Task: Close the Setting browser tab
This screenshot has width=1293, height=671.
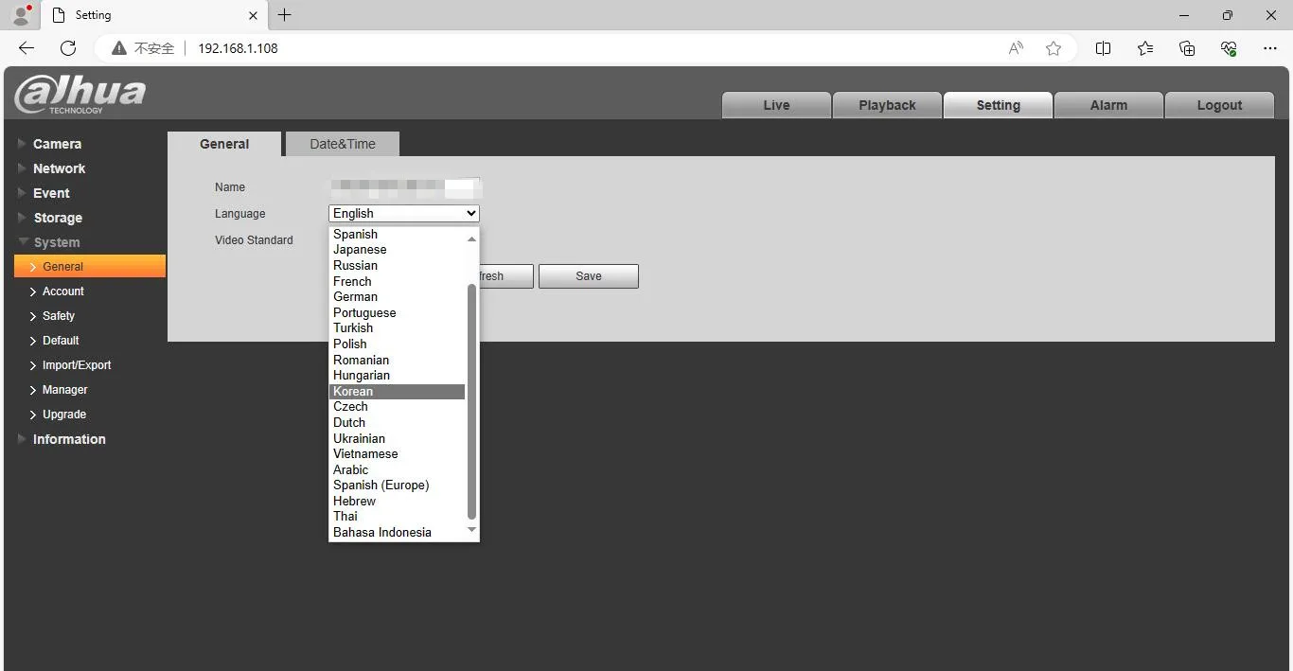Action: [x=253, y=15]
